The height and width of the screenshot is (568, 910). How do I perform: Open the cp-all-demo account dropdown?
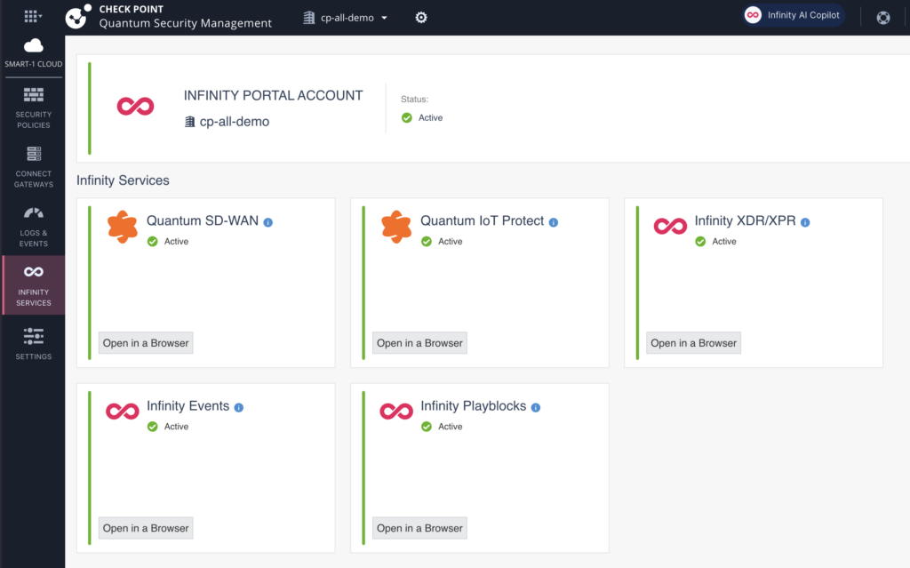point(346,17)
